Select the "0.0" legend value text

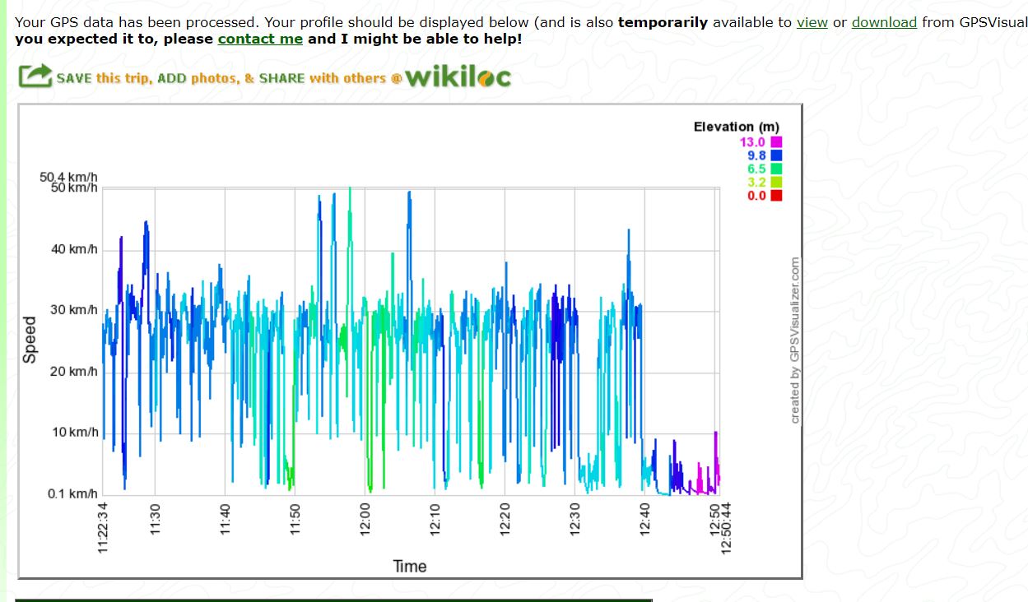point(756,195)
